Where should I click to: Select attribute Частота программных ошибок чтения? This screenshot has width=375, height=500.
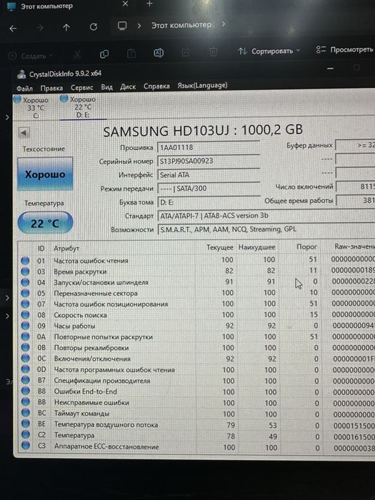(114, 369)
